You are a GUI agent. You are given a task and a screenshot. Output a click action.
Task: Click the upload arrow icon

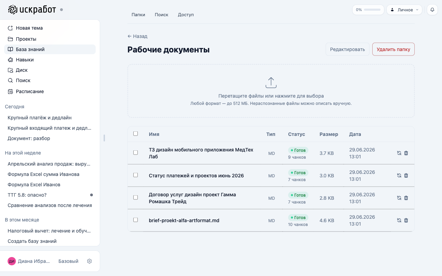(271, 82)
